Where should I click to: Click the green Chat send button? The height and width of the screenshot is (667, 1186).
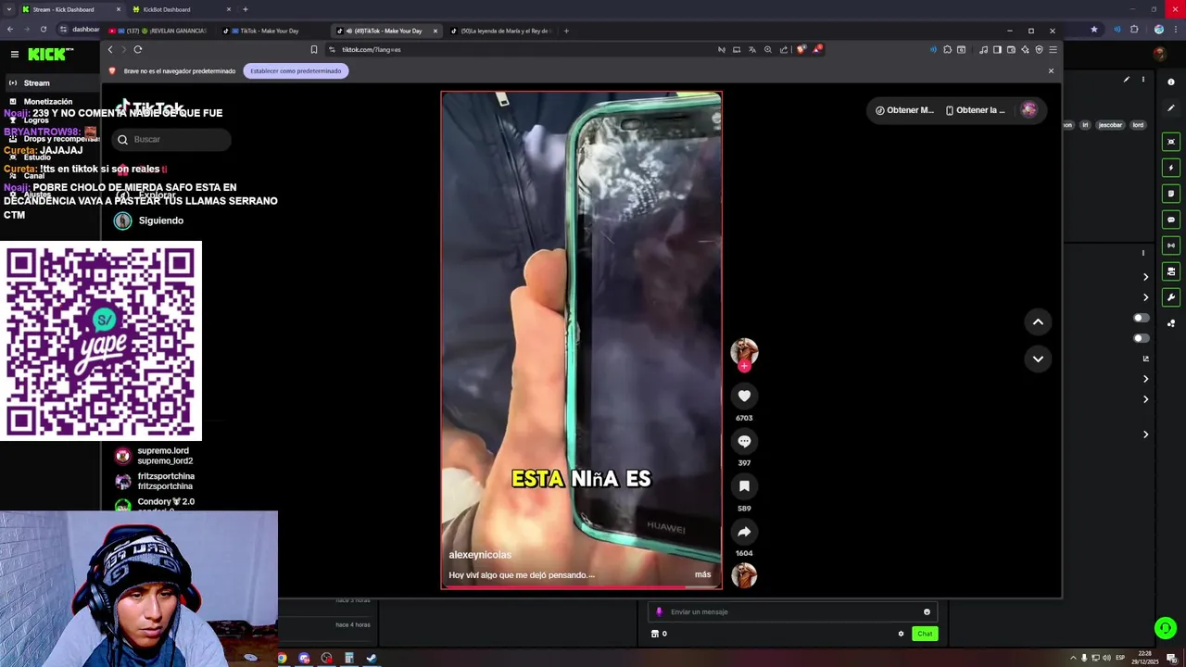925,634
